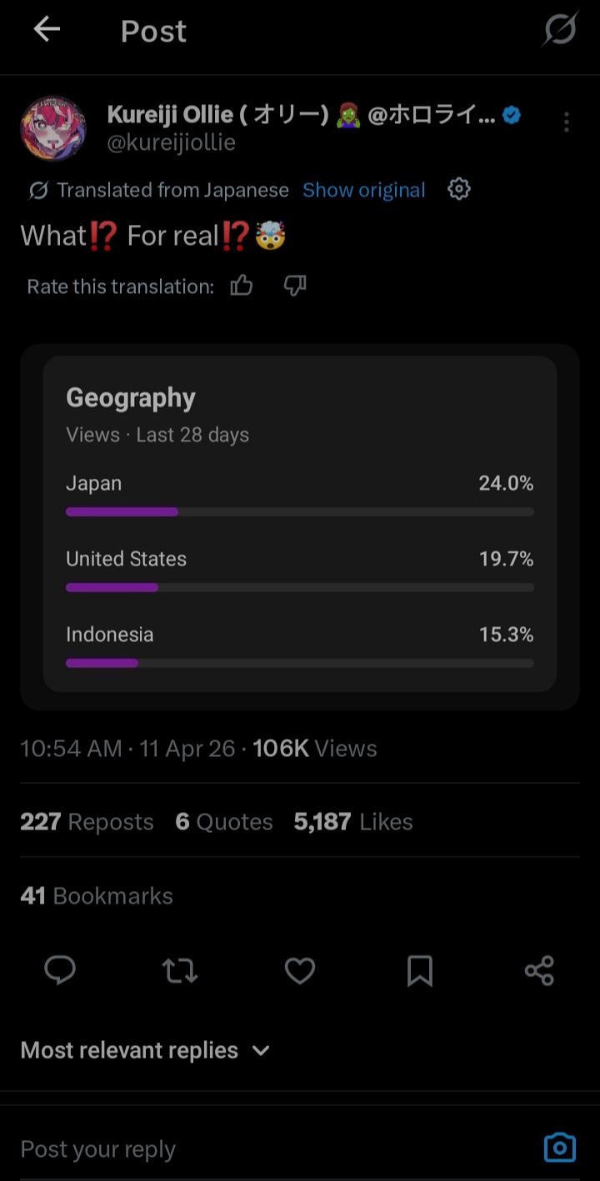Repost using the retweet icon
Image resolution: width=600 pixels, height=1181 pixels.
180,970
